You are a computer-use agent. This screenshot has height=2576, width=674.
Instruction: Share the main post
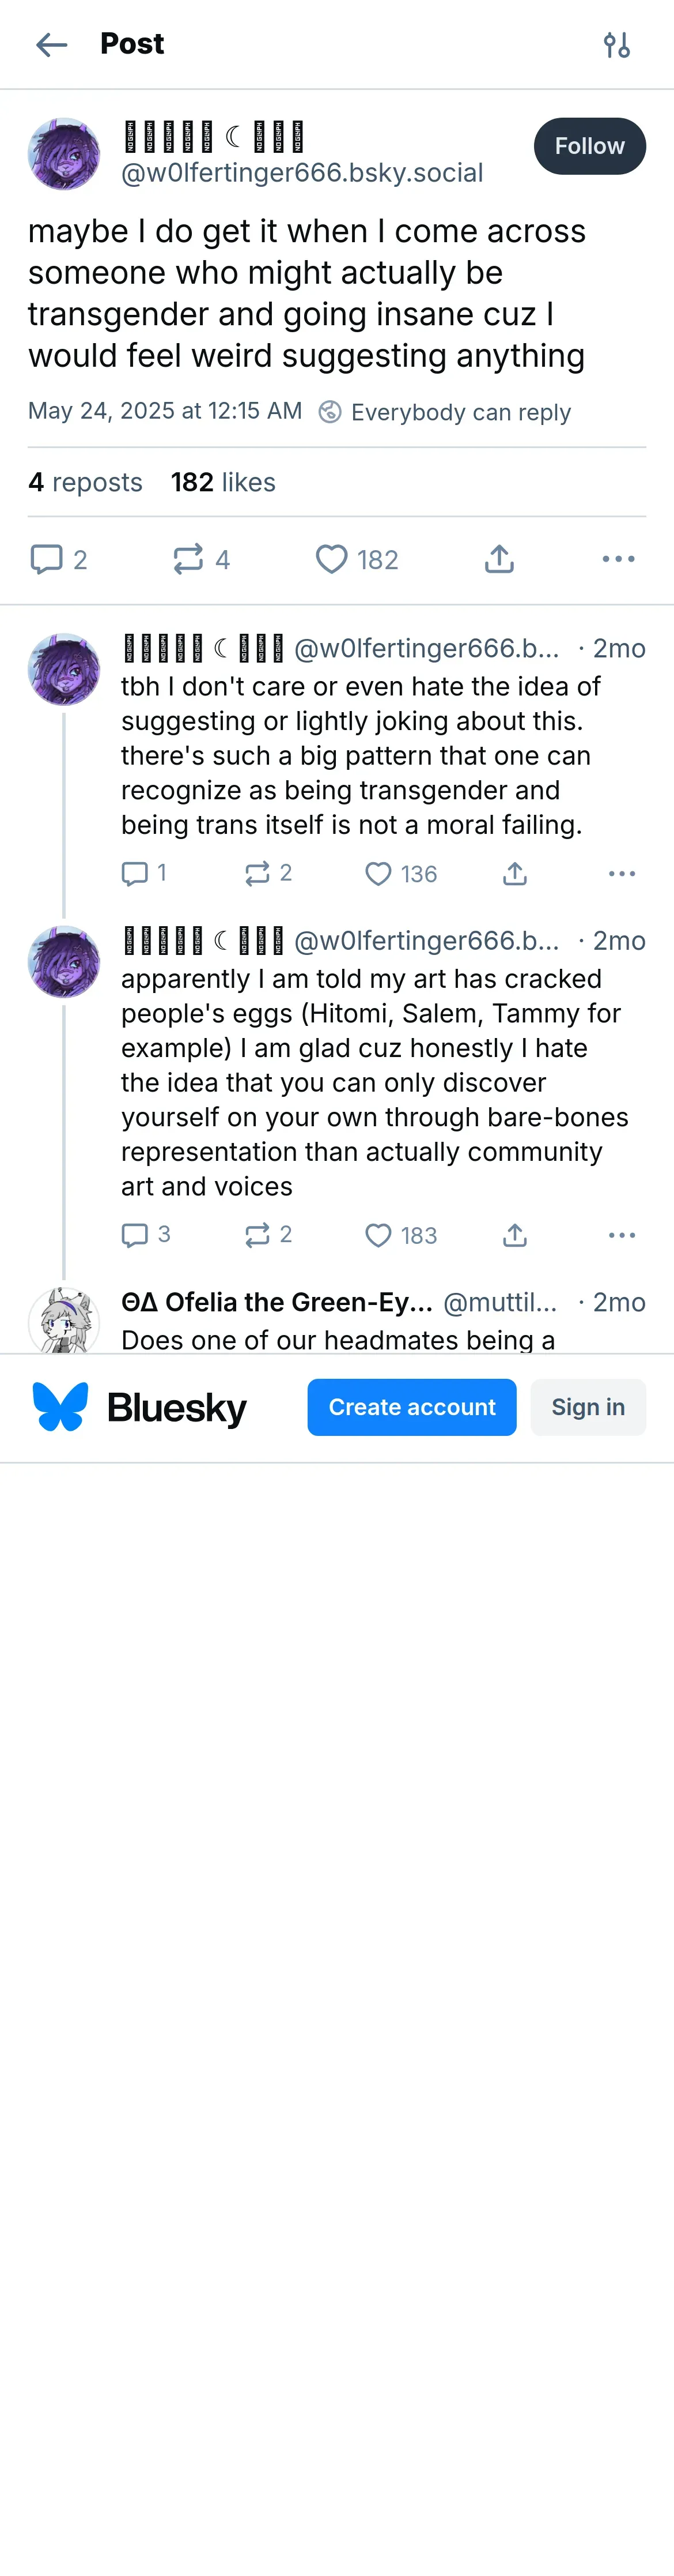(499, 559)
